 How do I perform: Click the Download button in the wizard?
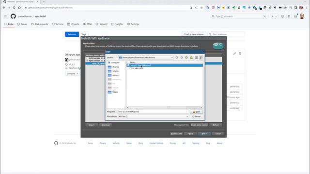(x=106, y=125)
